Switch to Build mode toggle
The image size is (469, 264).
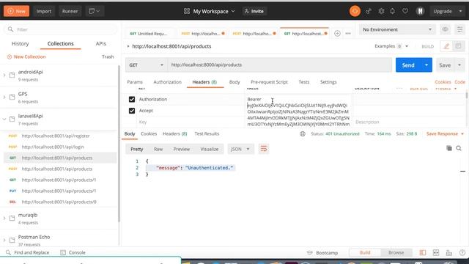[x=365, y=252]
